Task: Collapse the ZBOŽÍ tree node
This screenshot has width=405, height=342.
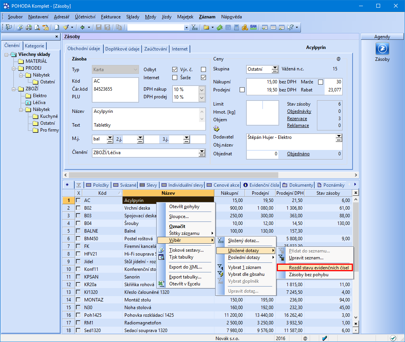Action: click(13, 89)
